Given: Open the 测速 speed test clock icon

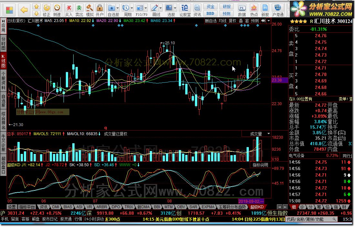Looking at the screenshot, I should click(x=57, y=8).
